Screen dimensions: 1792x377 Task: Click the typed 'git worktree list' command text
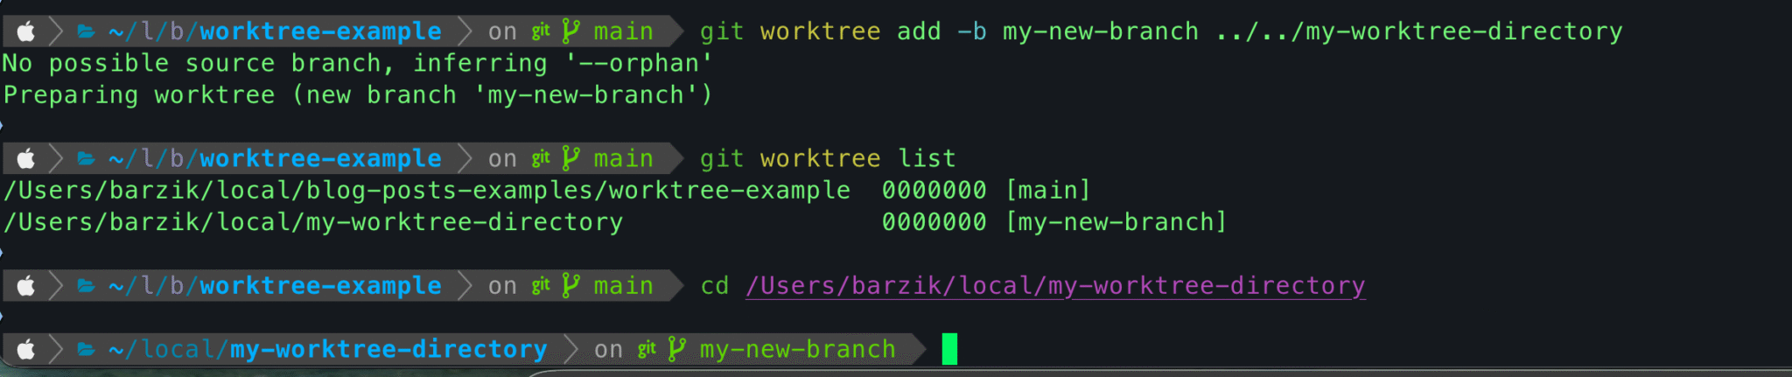(827, 158)
